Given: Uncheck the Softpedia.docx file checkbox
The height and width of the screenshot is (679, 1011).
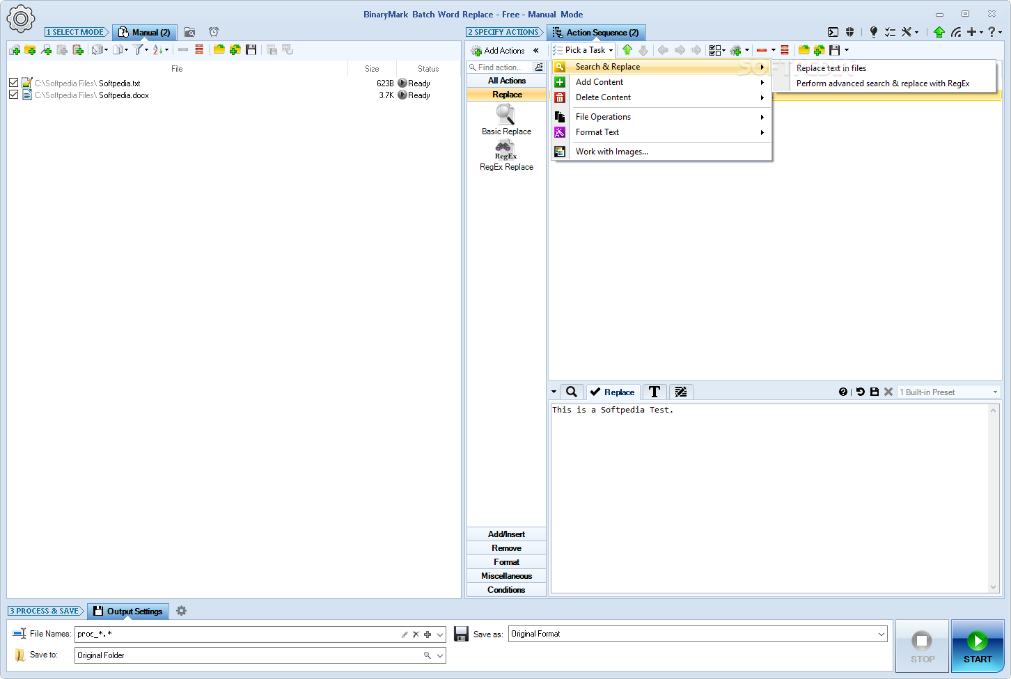Looking at the screenshot, I should click(x=14, y=95).
